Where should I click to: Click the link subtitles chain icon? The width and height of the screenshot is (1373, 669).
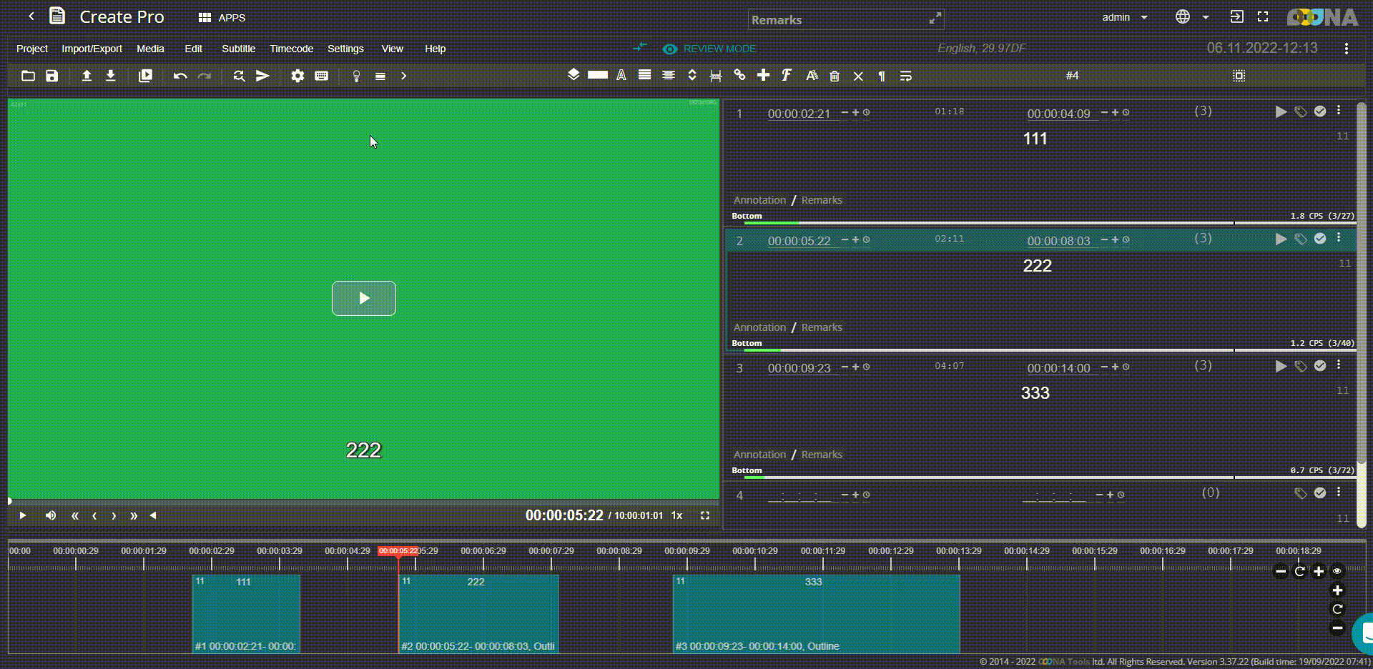coord(739,75)
